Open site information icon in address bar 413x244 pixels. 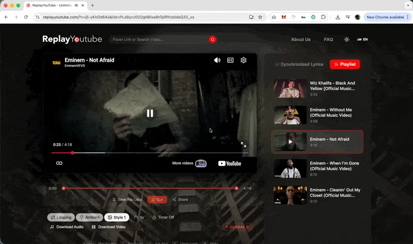pyautogui.click(x=38, y=17)
